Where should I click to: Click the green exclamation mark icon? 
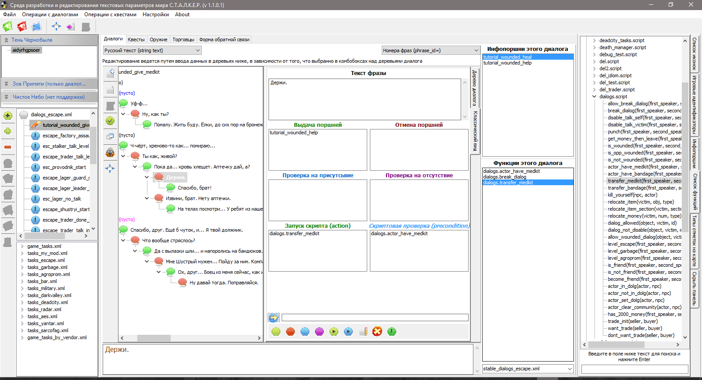[x=392, y=331]
